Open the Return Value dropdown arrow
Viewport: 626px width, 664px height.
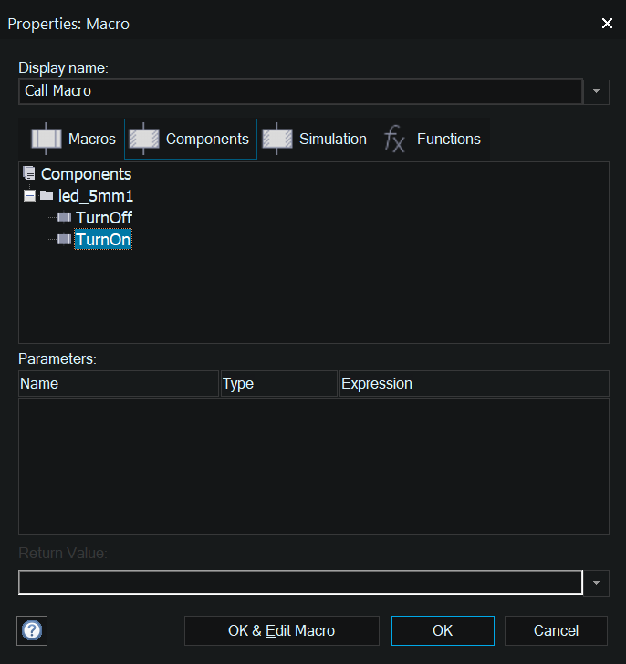tap(597, 583)
